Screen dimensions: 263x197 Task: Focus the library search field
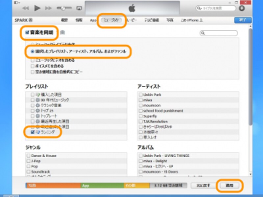216,8
